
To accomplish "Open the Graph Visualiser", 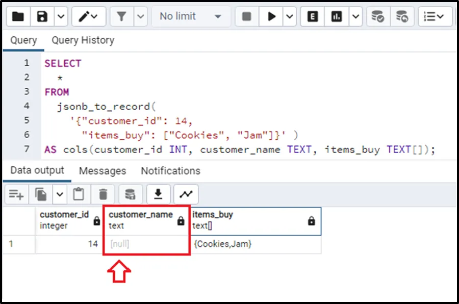I will (x=186, y=194).
